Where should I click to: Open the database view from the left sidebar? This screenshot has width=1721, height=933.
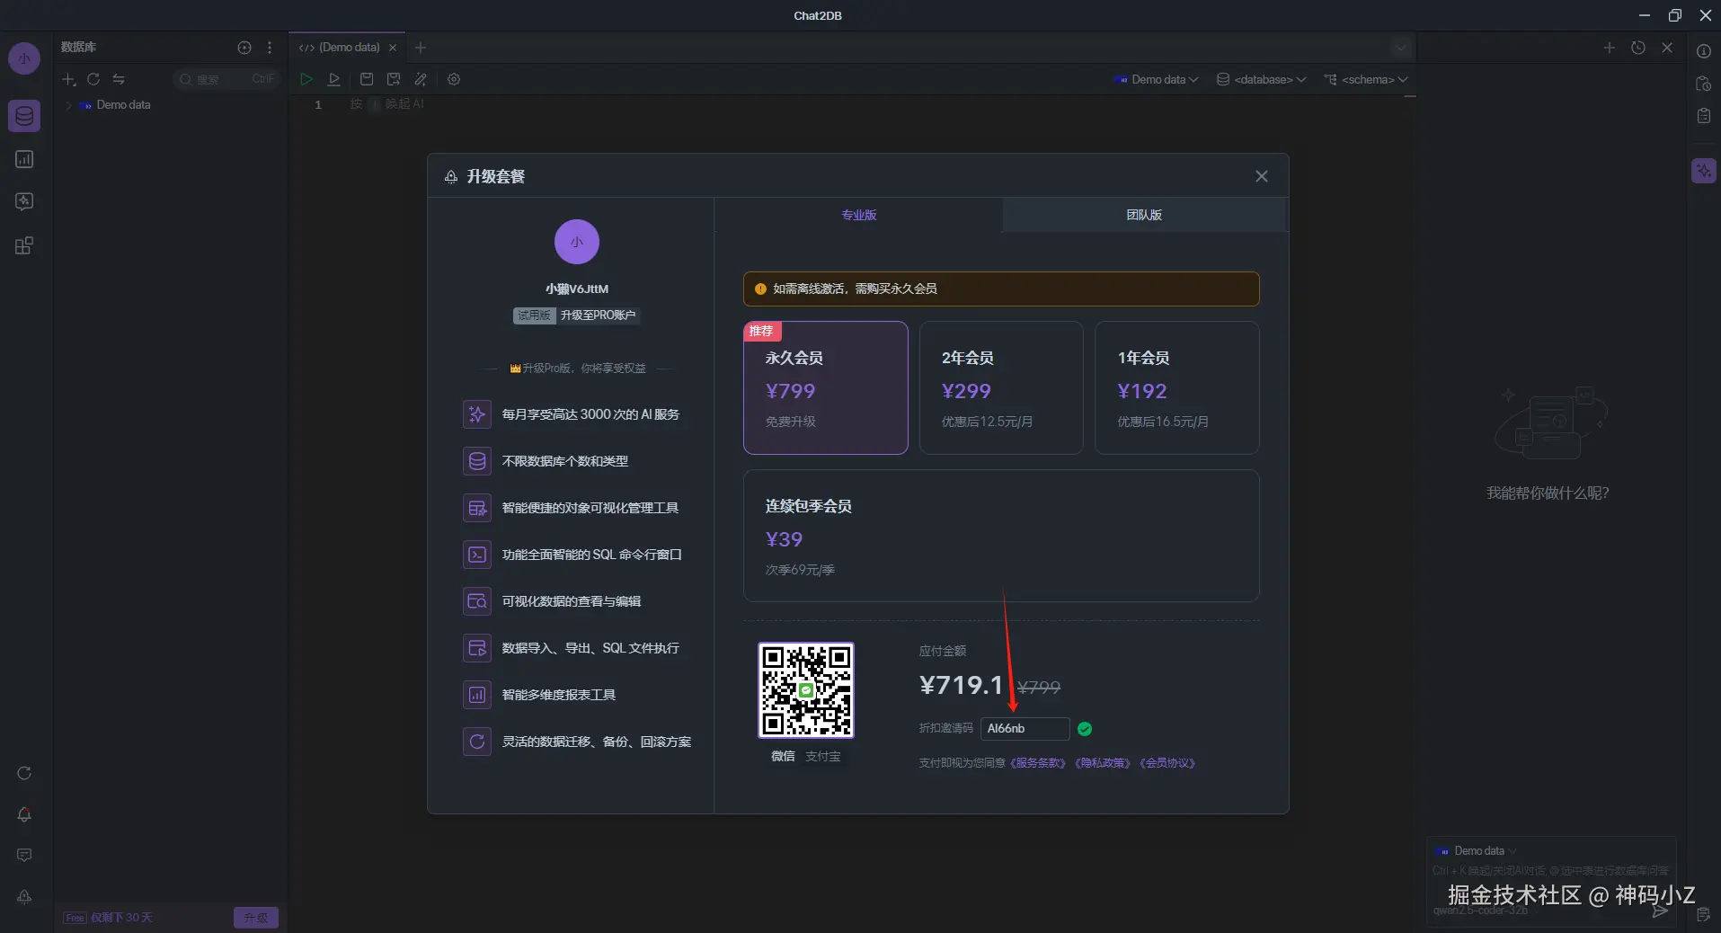pyautogui.click(x=24, y=116)
